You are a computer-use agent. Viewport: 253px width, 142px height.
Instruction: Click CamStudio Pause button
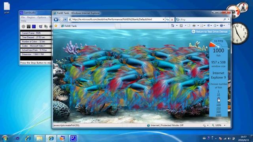pos(28,26)
